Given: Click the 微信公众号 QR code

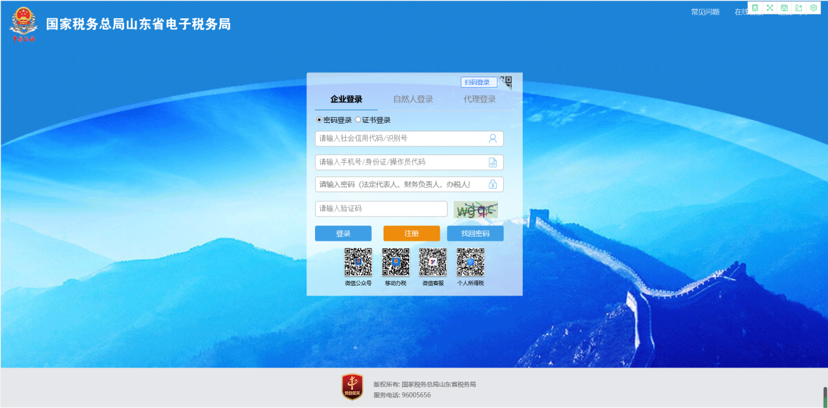Looking at the screenshot, I should [358, 262].
